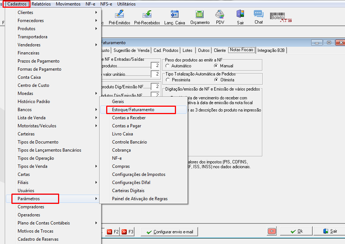
Task: Select Centro de Custo menu entry
Action: coord(53,85)
